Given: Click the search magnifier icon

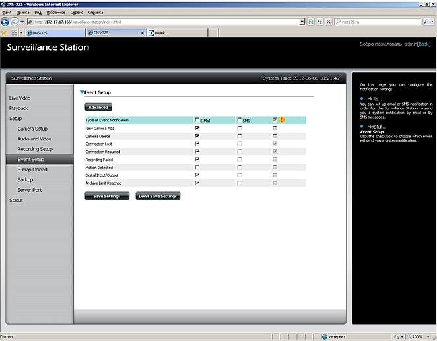Looking at the screenshot, I should pos(426,22).
